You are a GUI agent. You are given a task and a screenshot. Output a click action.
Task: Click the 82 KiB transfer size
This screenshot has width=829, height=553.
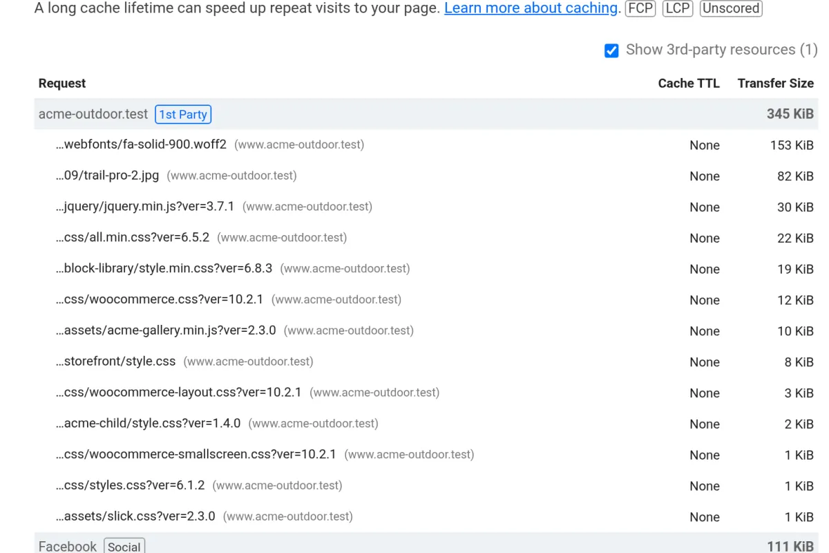point(795,176)
